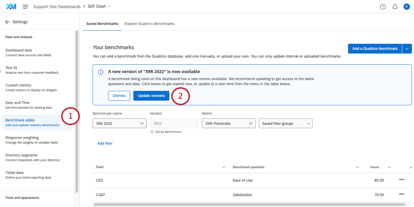This screenshot has width=414, height=207.
Task: Open the notifications bell
Action: (395, 7)
